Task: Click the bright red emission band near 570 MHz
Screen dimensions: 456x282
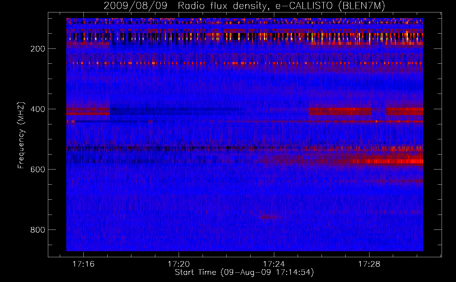Action: tap(388, 161)
